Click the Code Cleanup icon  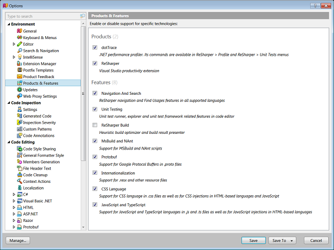coord(20,175)
